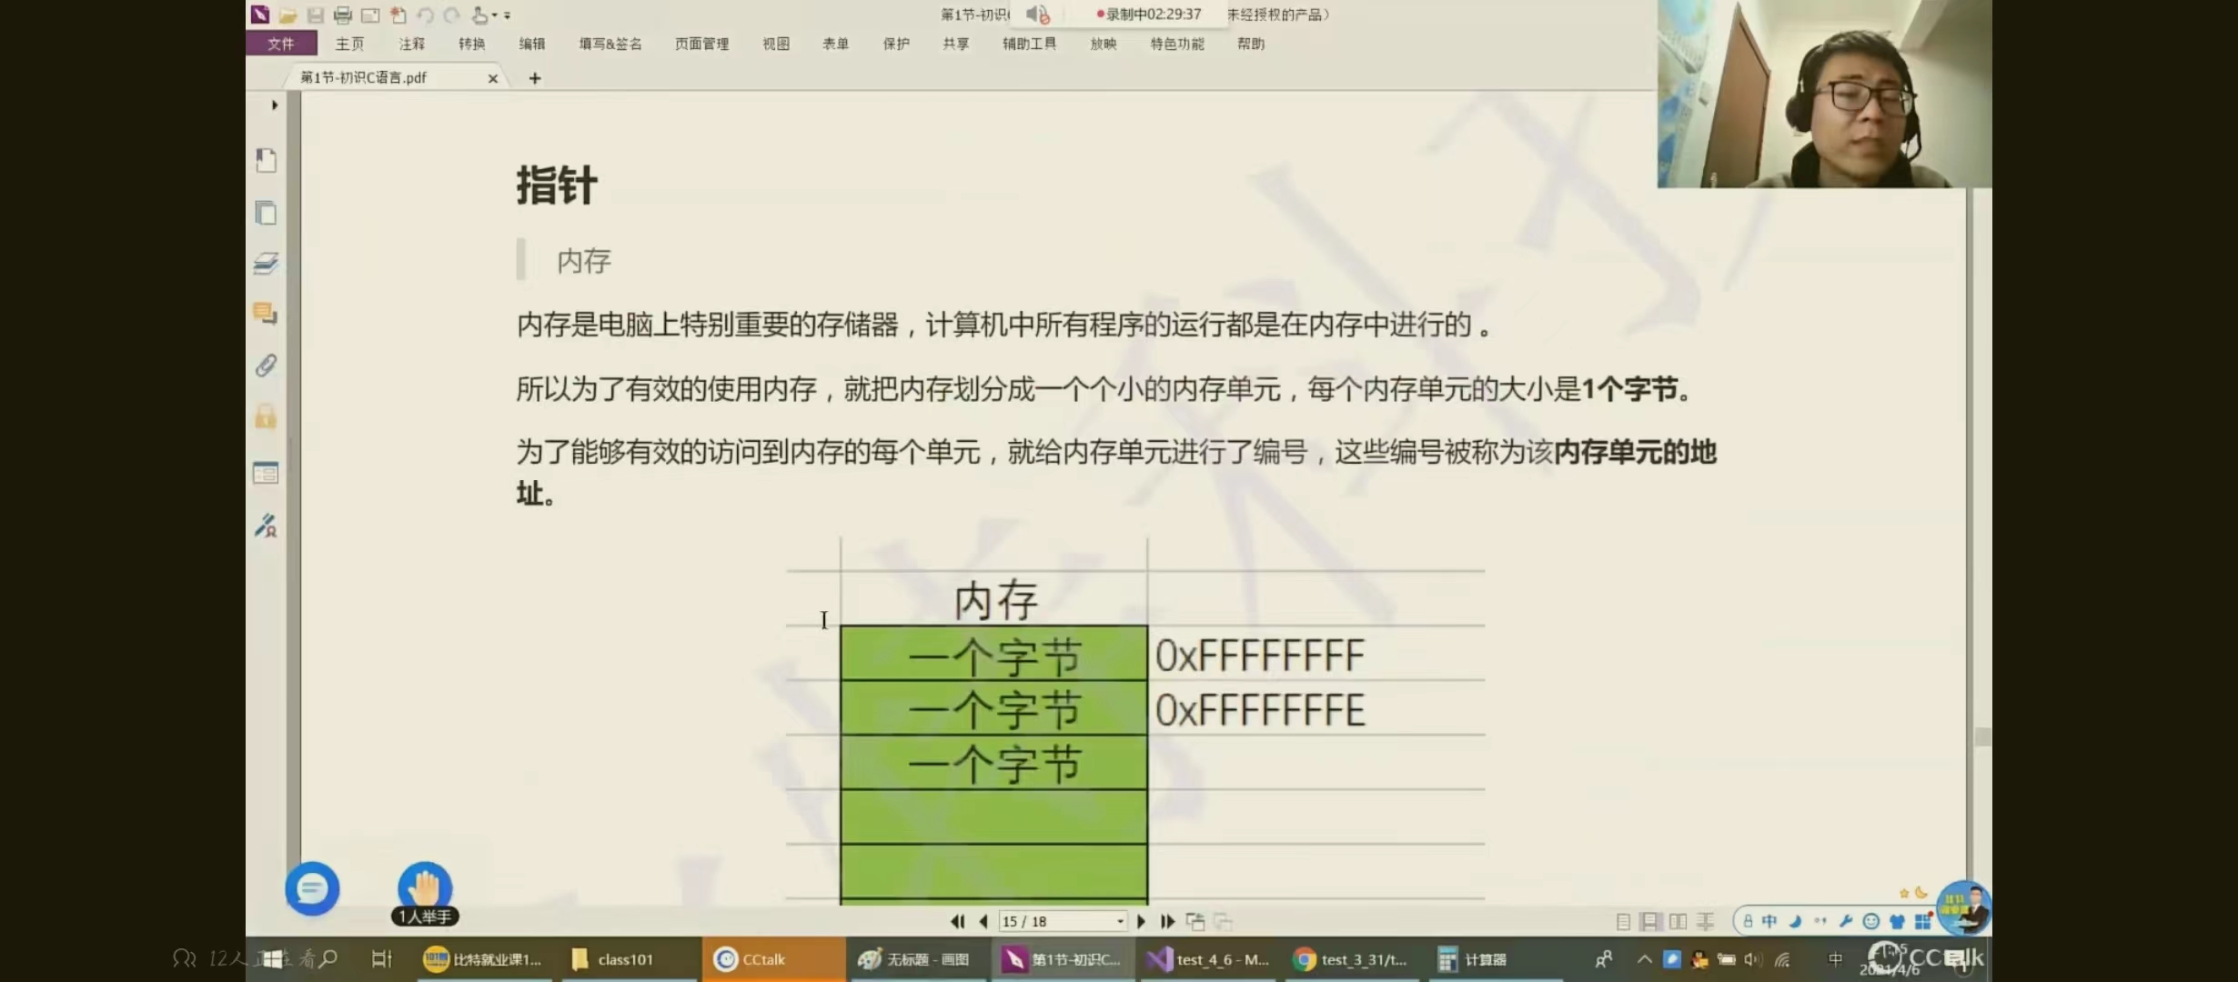Click the blue chat bubble button
The width and height of the screenshot is (2238, 982).
(312, 887)
